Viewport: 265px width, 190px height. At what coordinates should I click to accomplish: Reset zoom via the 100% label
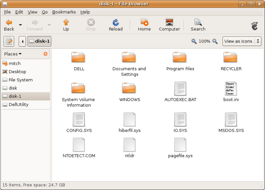tap(204, 41)
